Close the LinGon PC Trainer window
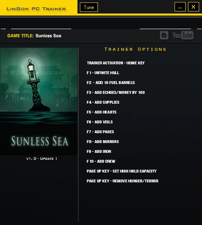This screenshot has width=202, height=225. pos(193,7)
